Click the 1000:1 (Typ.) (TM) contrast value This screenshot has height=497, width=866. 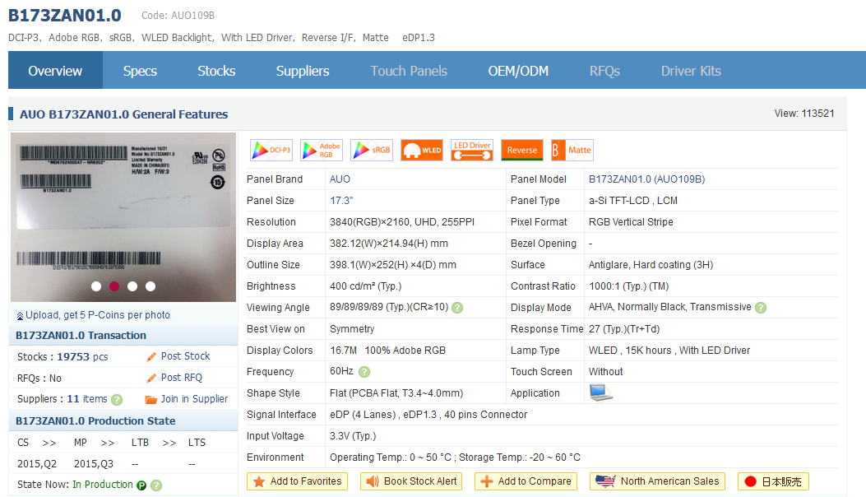pyautogui.click(x=628, y=286)
